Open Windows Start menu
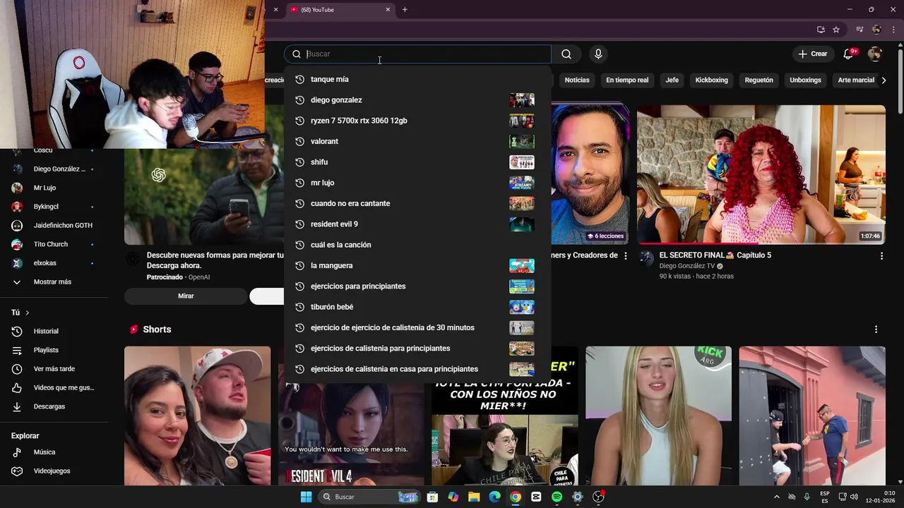The width and height of the screenshot is (904, 508). [306, 497]
